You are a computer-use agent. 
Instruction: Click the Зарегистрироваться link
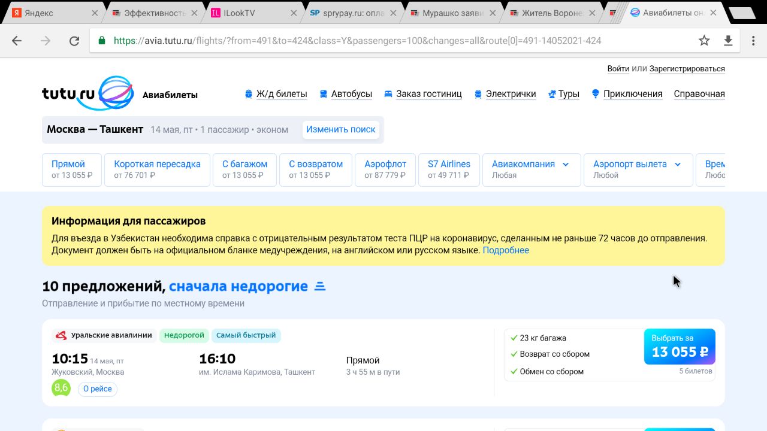pyautogui.click(x=687, y=69)
